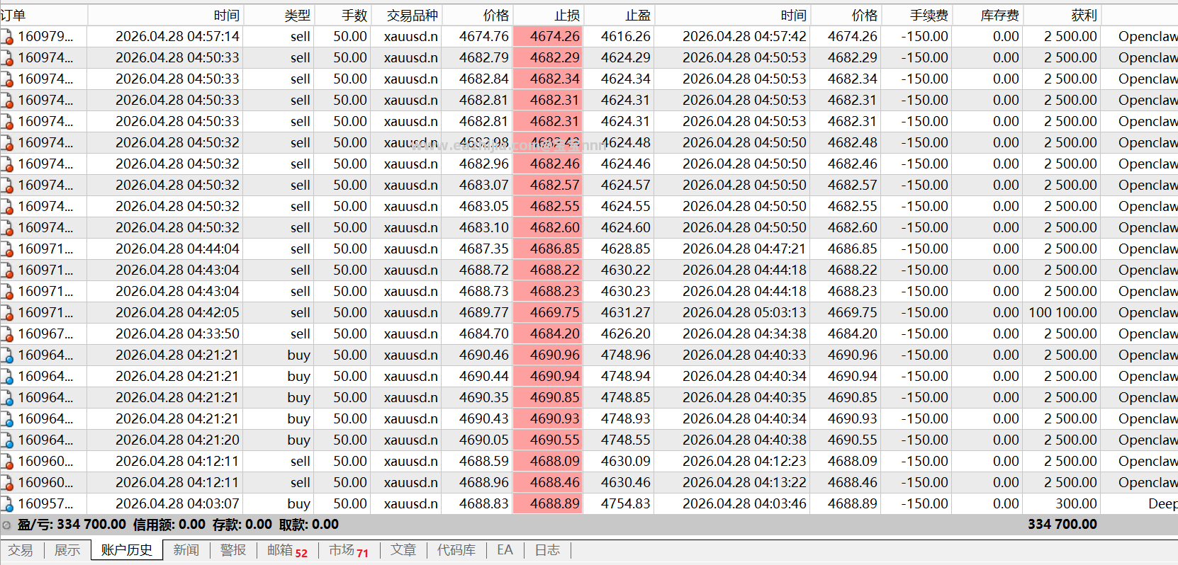Open the 市场 tab
This screenshot has width=1178, height=565.
click(x=349, y=550)
